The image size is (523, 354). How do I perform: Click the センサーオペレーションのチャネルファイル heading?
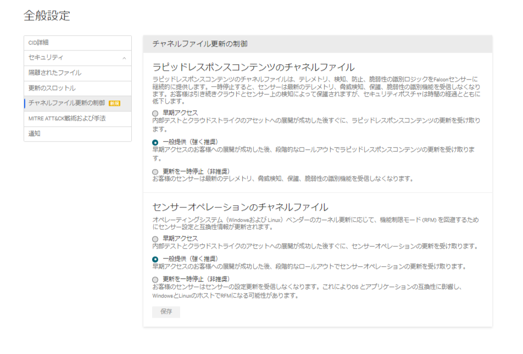click(240, 207)
